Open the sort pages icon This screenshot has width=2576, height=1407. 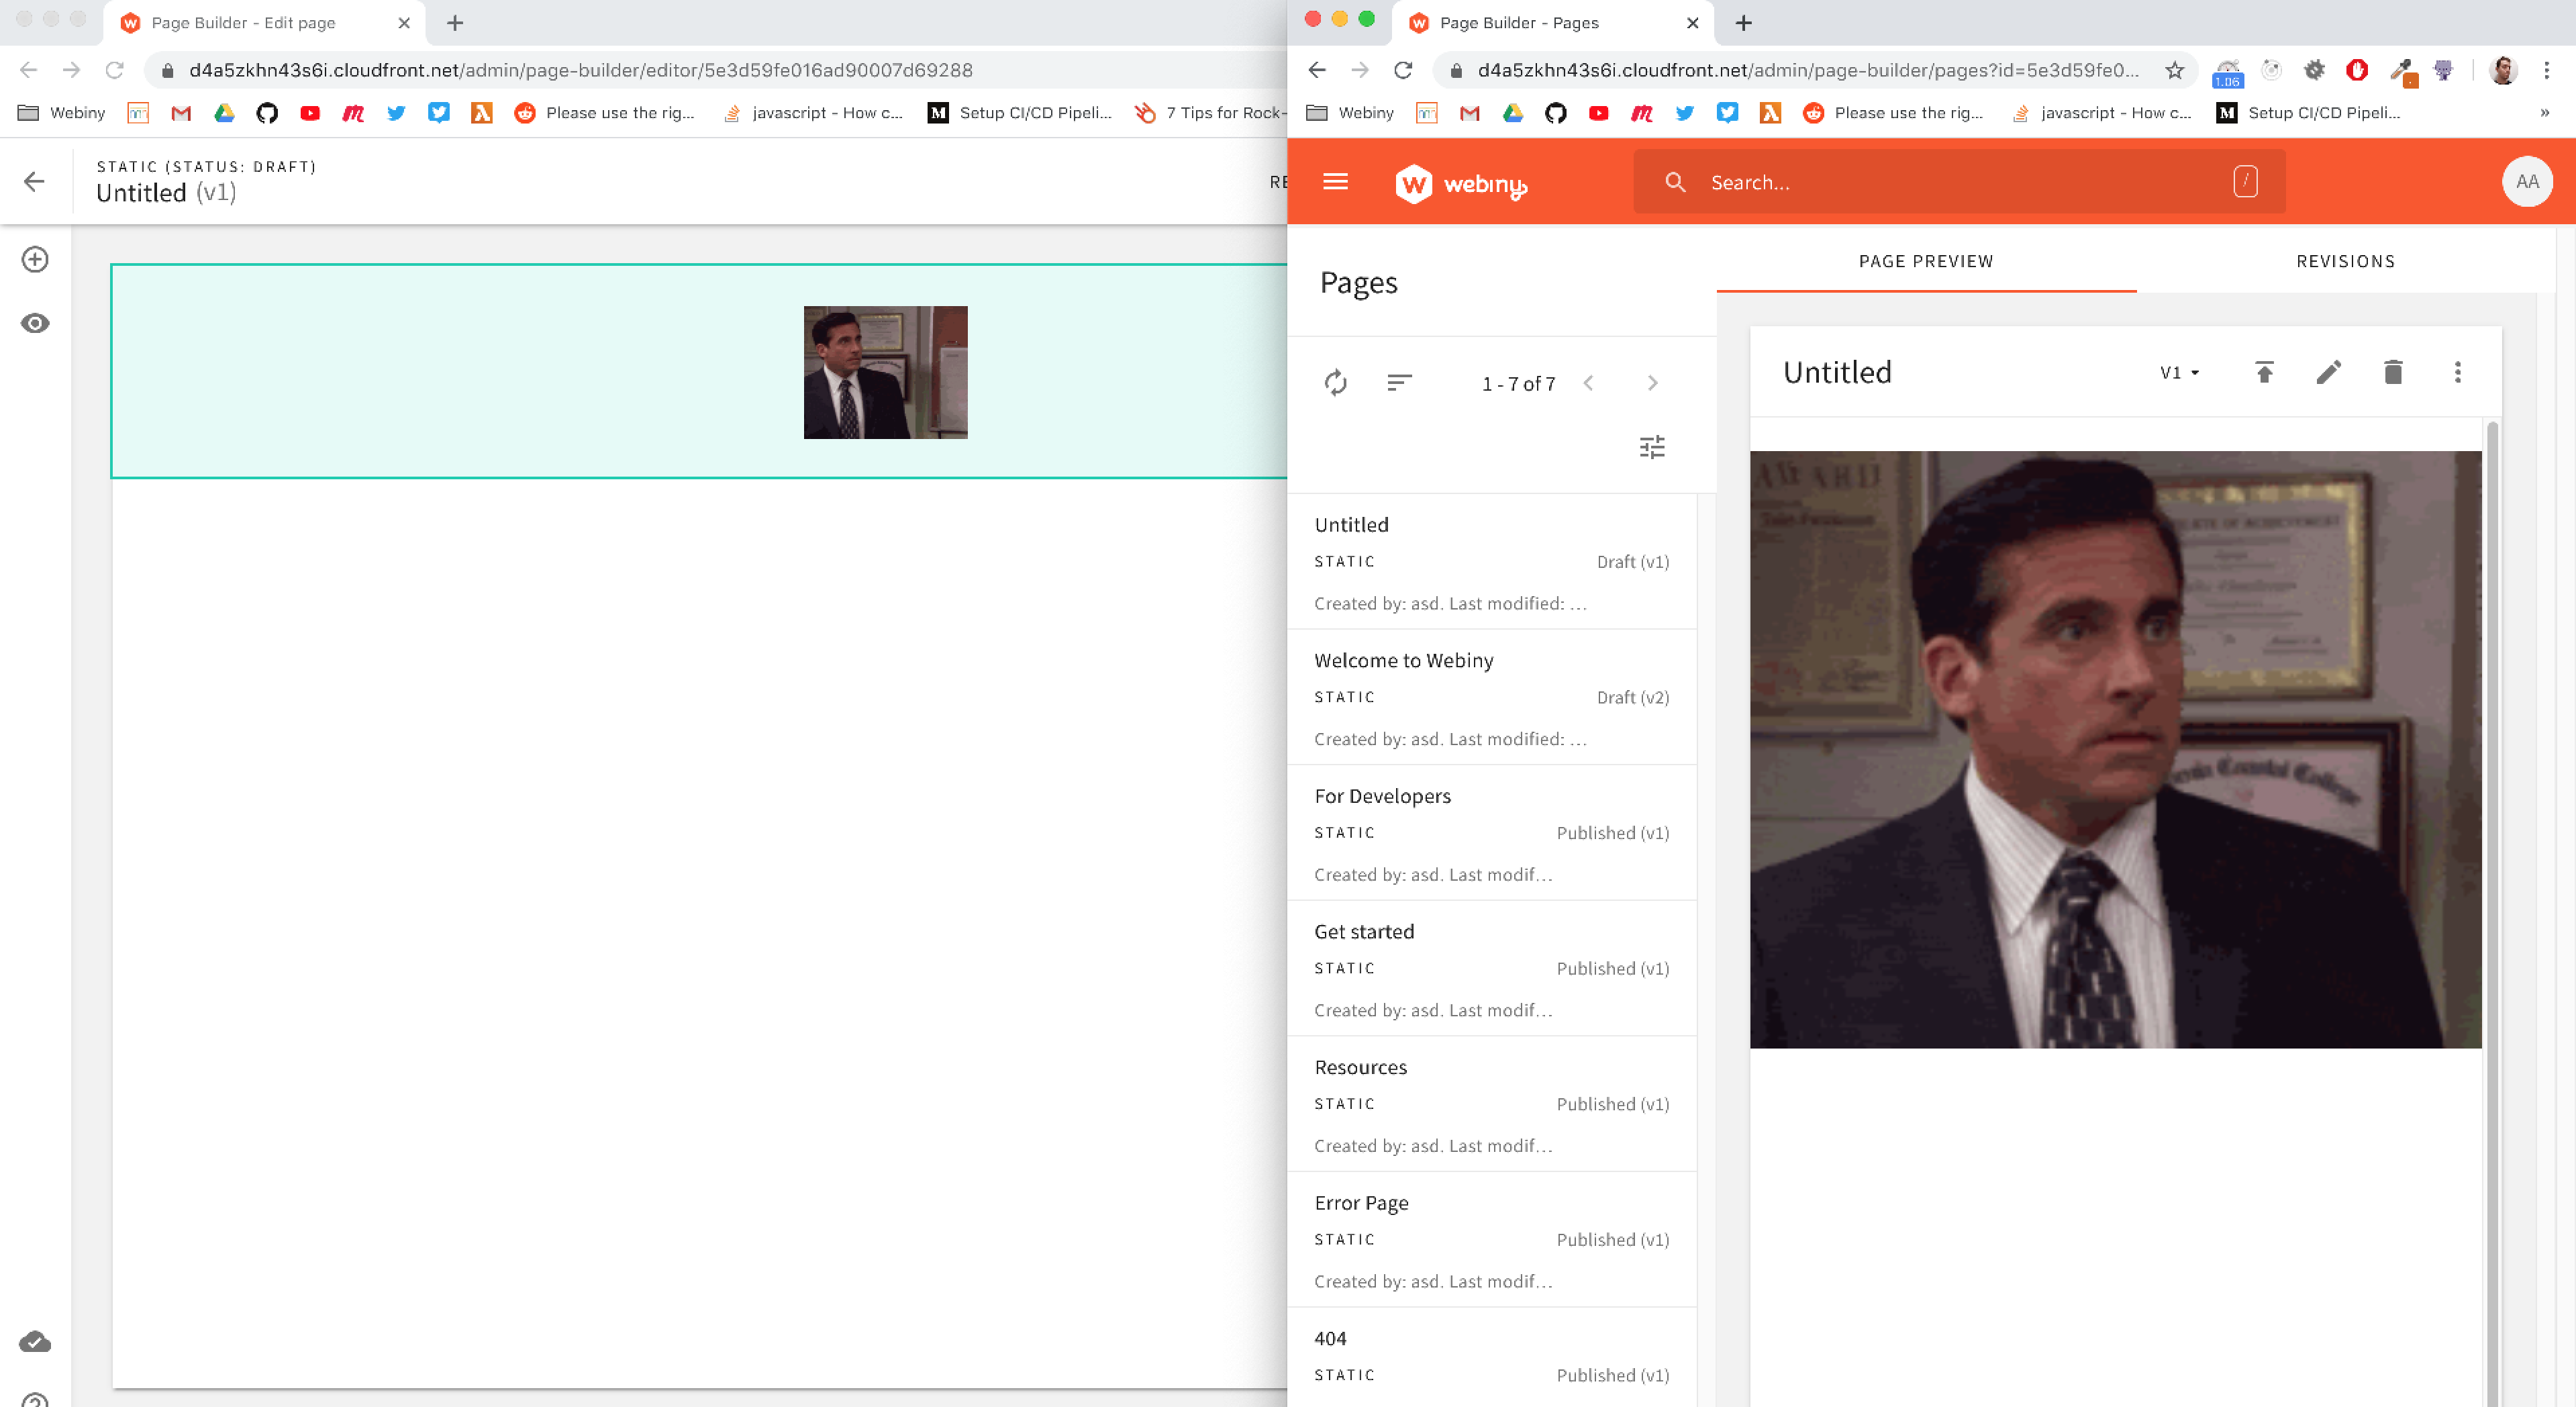(x=1399, y=382)
